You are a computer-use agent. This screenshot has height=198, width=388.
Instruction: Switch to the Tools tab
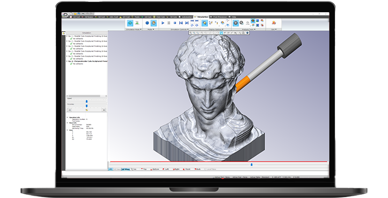[x=136, y=17]
